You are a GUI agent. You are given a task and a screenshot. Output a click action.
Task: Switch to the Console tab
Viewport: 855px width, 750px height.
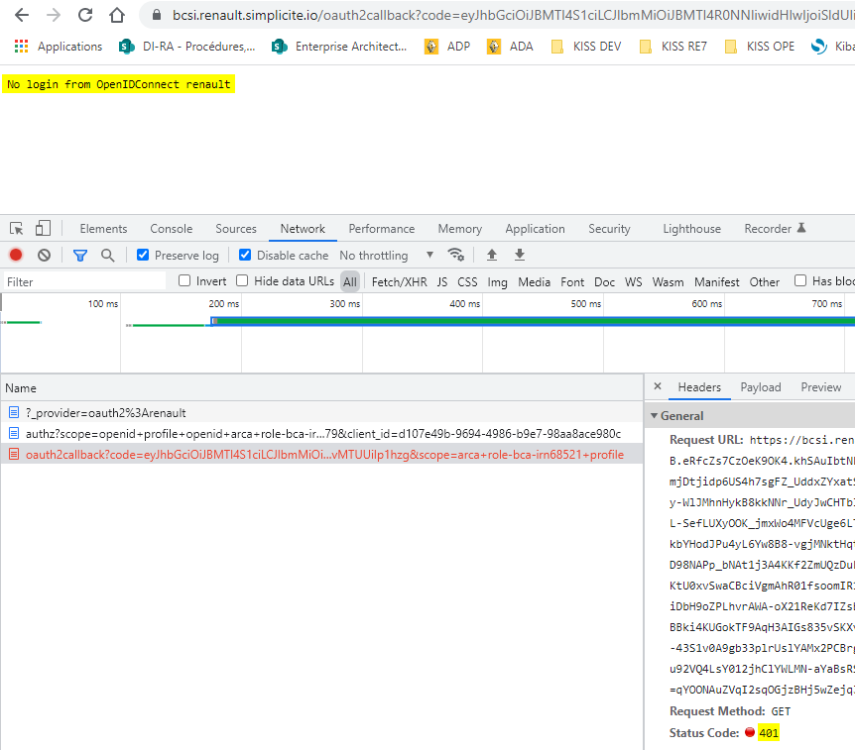(x=172, y=229)
